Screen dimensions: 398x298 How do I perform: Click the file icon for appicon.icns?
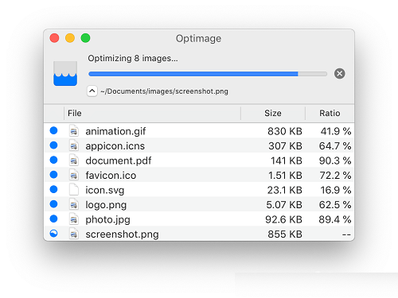pos(74,145)
